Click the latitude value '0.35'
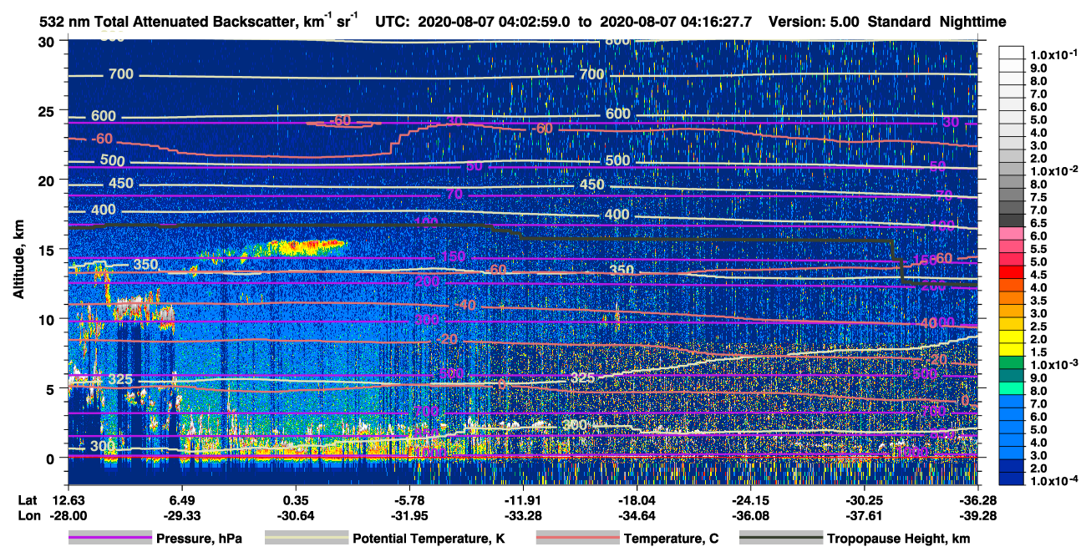This screenshot has height=557, width=1086. (296, 500)
